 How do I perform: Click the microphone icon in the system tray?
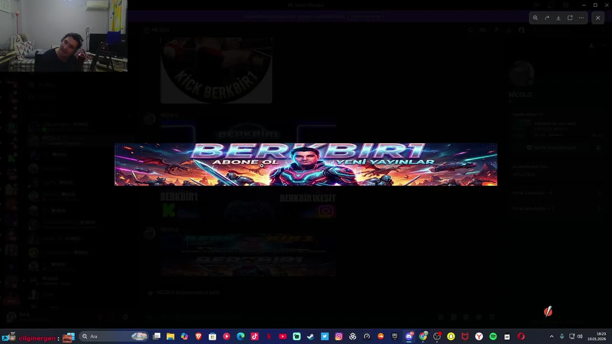(562, 337)
